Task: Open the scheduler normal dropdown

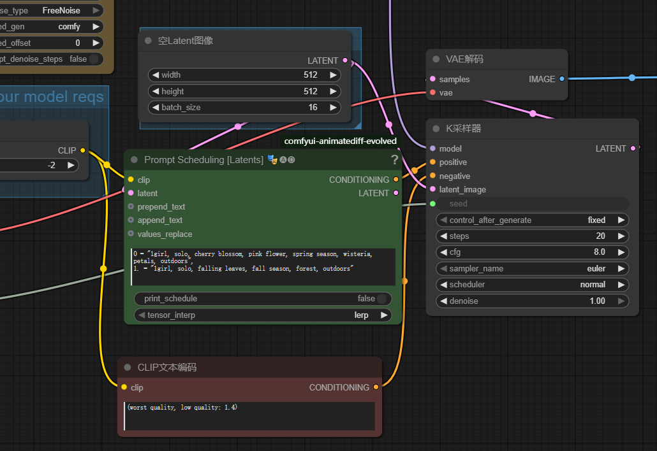Action: click(533, 285)
